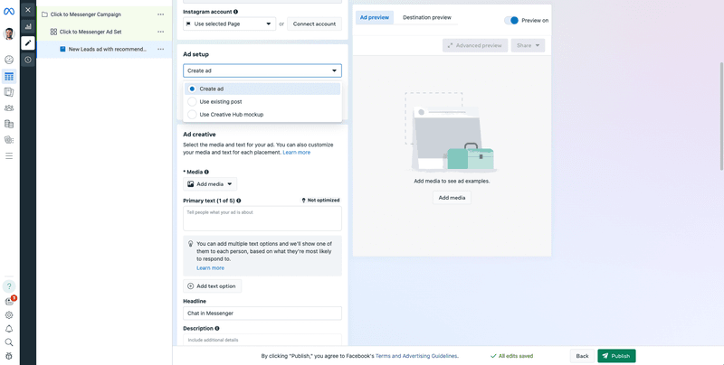Screen dimensions: 724x365
Task: Click the Not optimized indicator
Action: tap(320, 201)
